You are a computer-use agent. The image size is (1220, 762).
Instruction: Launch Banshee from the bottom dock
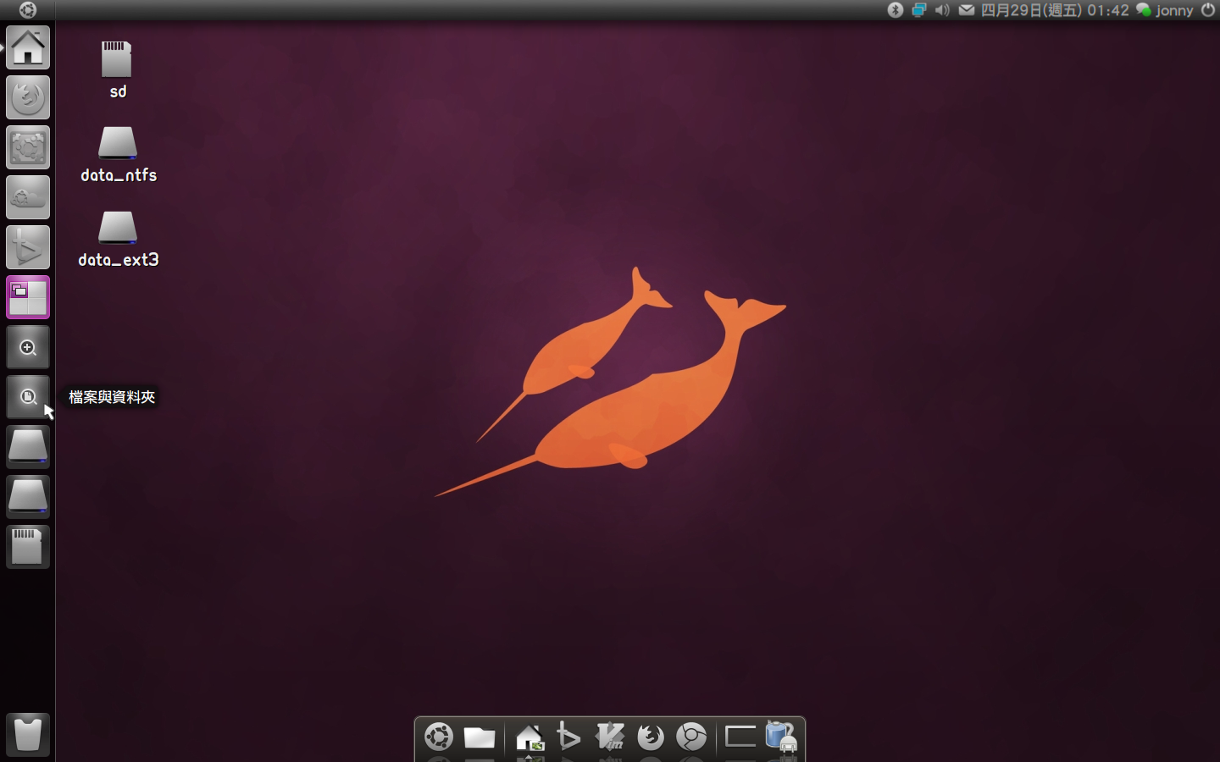(568, 737)
